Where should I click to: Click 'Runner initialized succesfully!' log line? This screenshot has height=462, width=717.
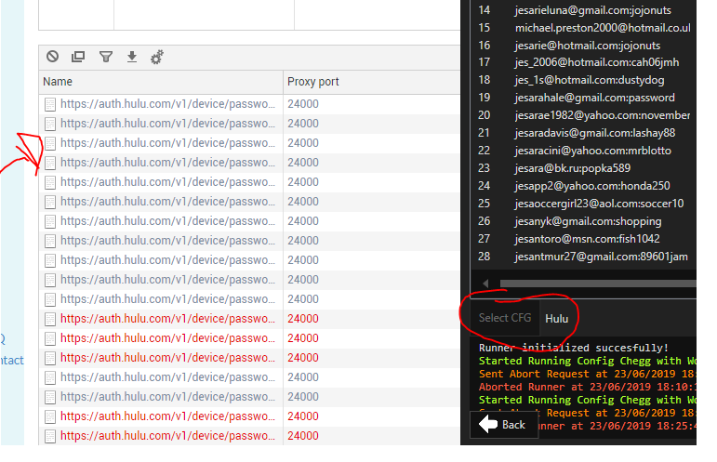[x=574, y=348]
